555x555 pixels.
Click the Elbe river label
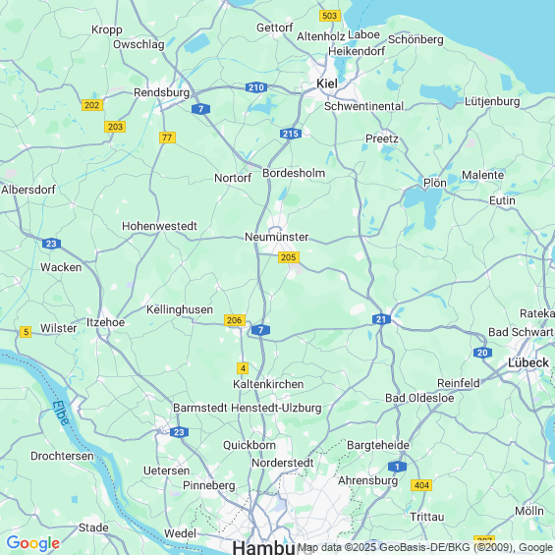(x=61, y=414)
